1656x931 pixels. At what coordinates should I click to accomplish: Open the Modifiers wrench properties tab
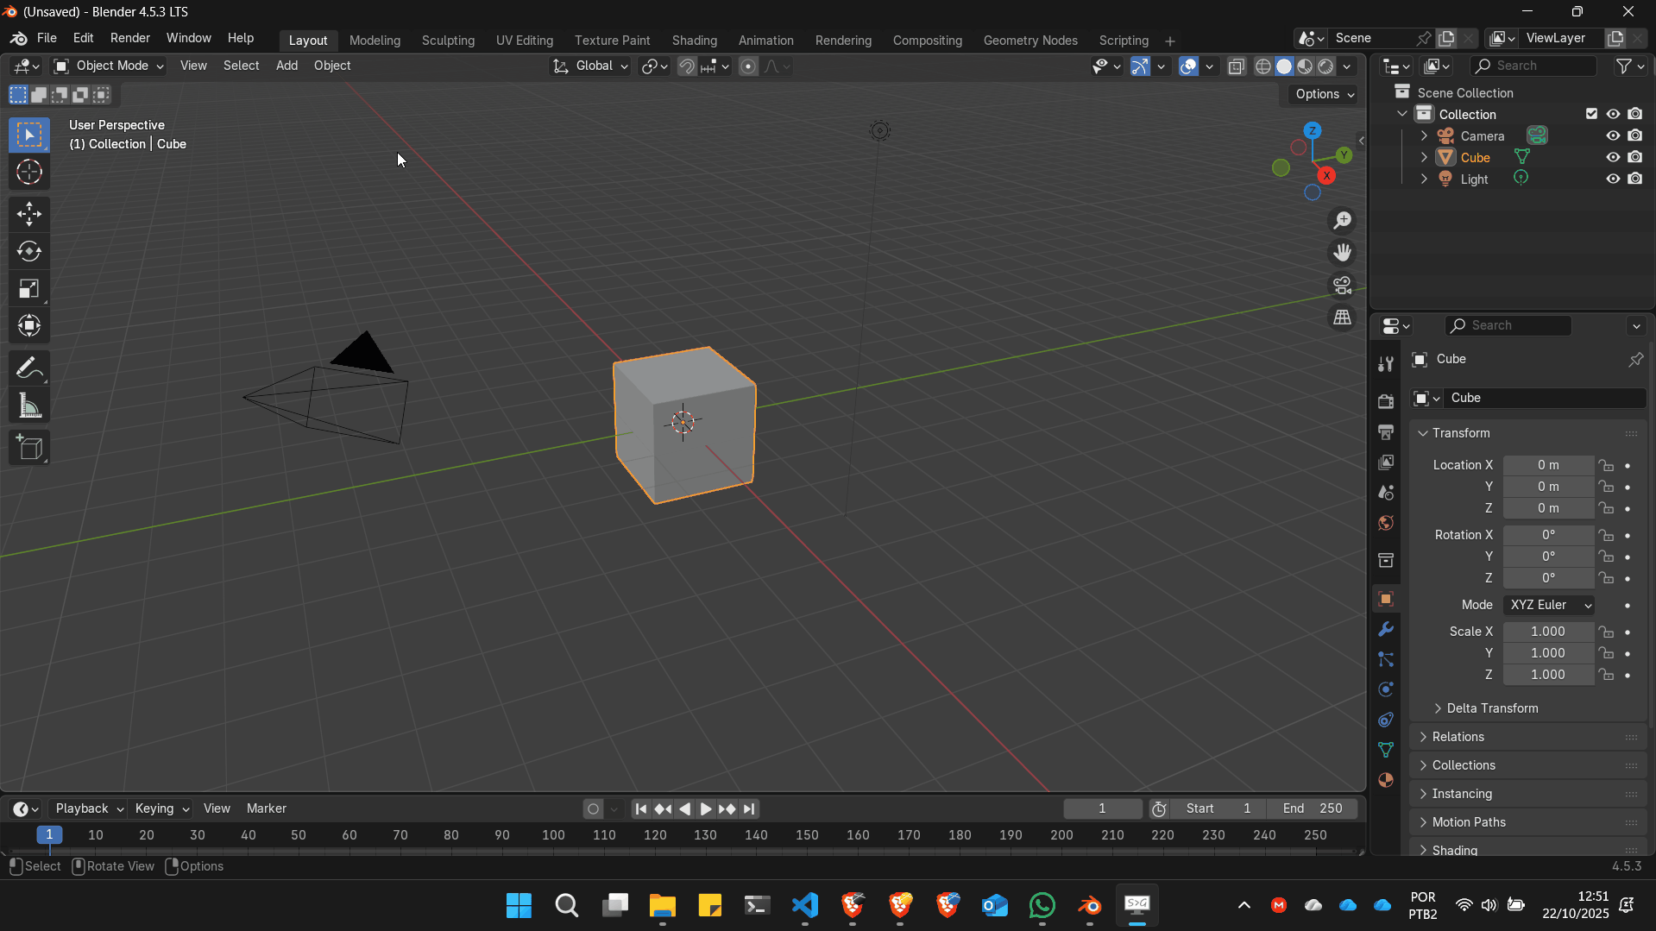tap(1386, 629)
